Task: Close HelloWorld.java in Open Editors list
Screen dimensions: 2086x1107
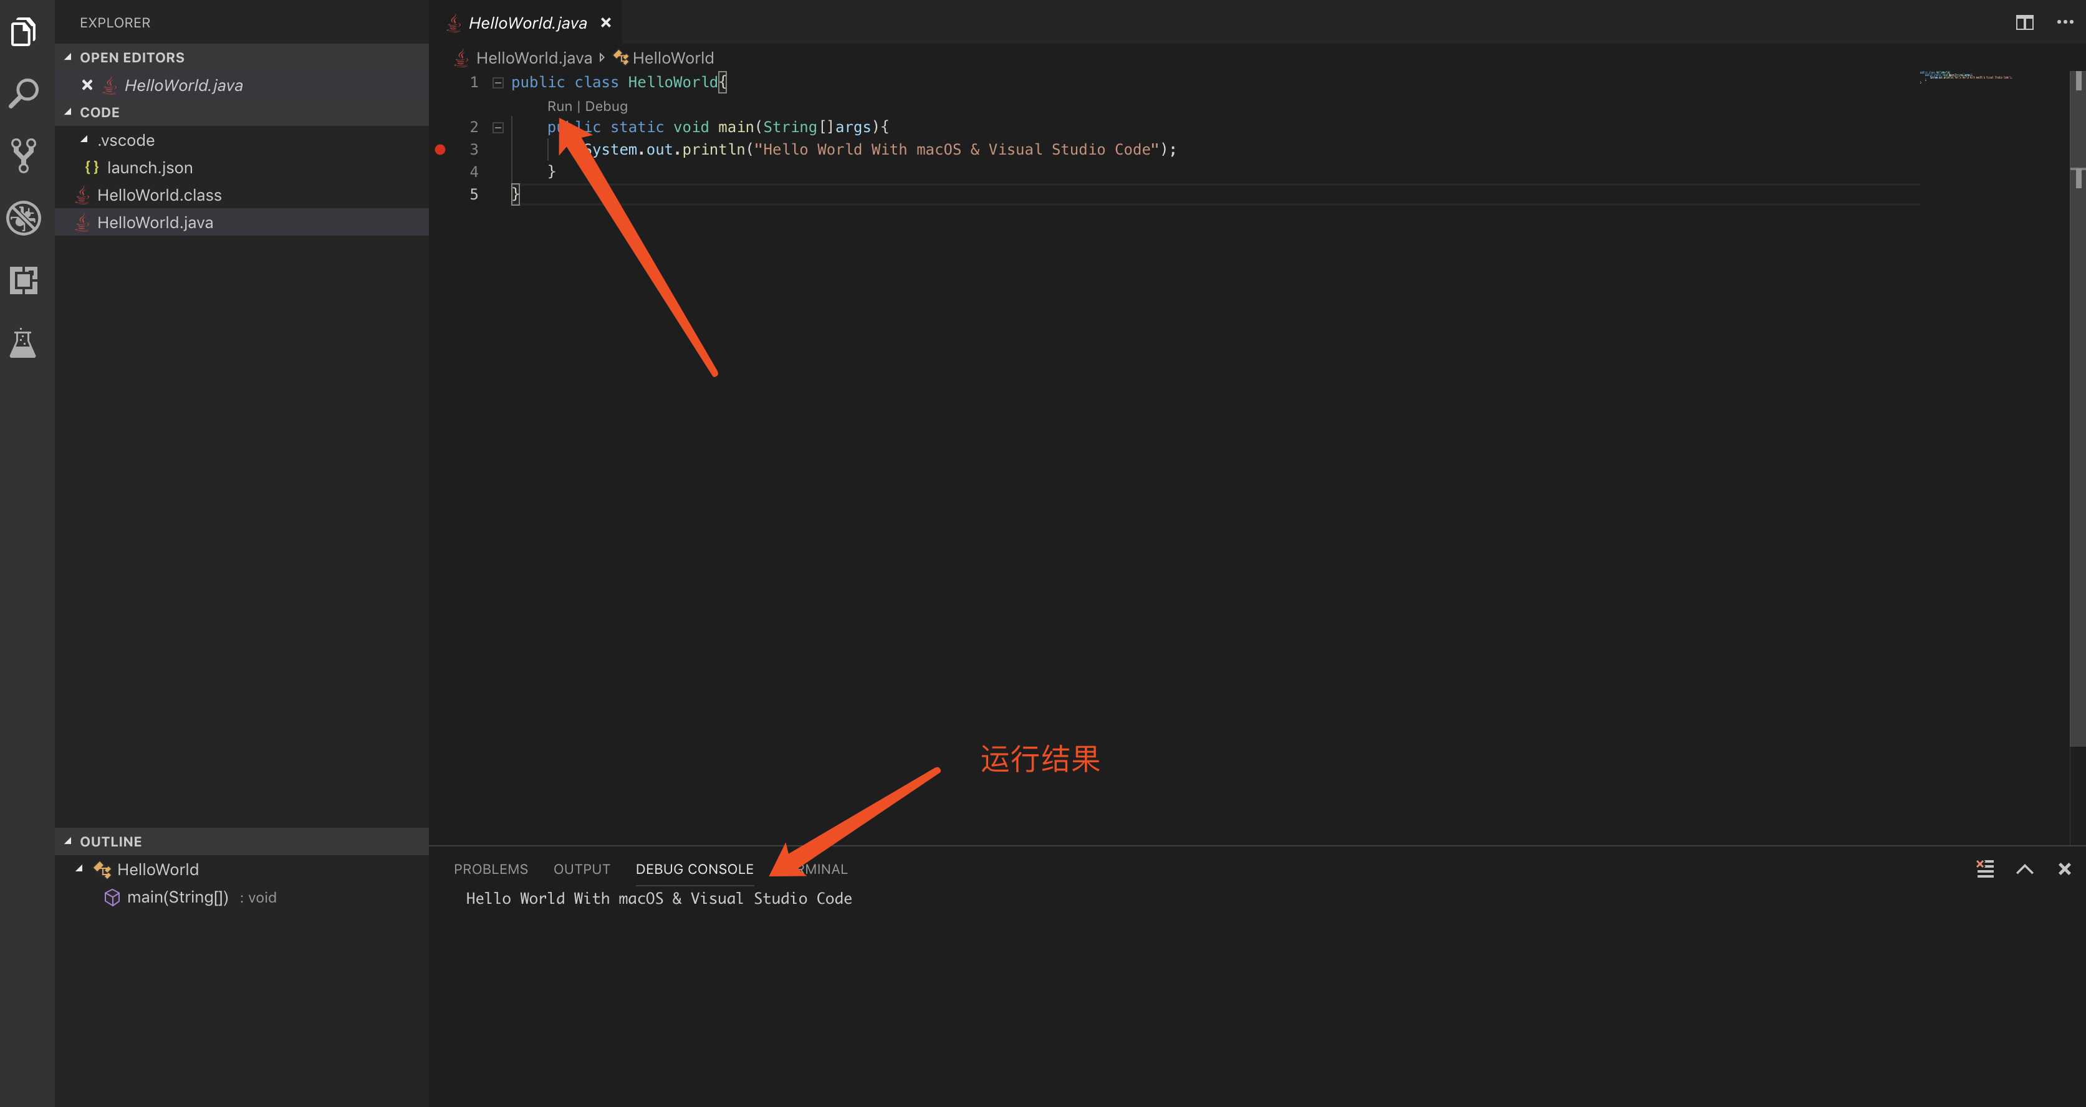Action: (87, 85)
